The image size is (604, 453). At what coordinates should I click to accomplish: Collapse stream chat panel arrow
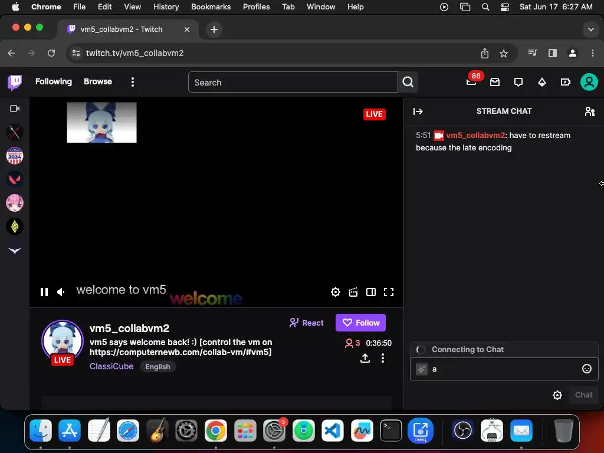[418, 111]
